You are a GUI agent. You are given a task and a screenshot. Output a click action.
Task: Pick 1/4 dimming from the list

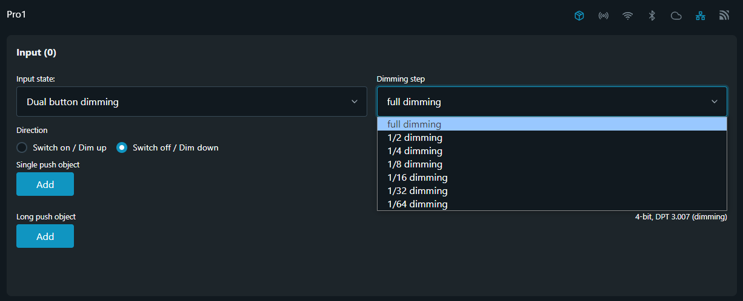(415, 151)
